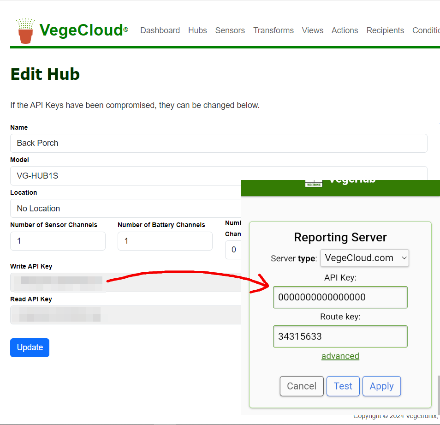
Task: Click the Read API Key label
Action: [31, 299]
